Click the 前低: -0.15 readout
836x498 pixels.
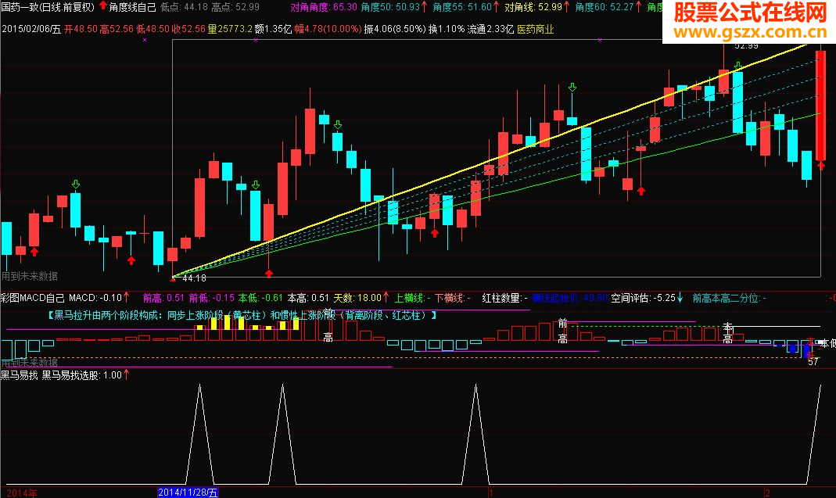click(212, 298)
